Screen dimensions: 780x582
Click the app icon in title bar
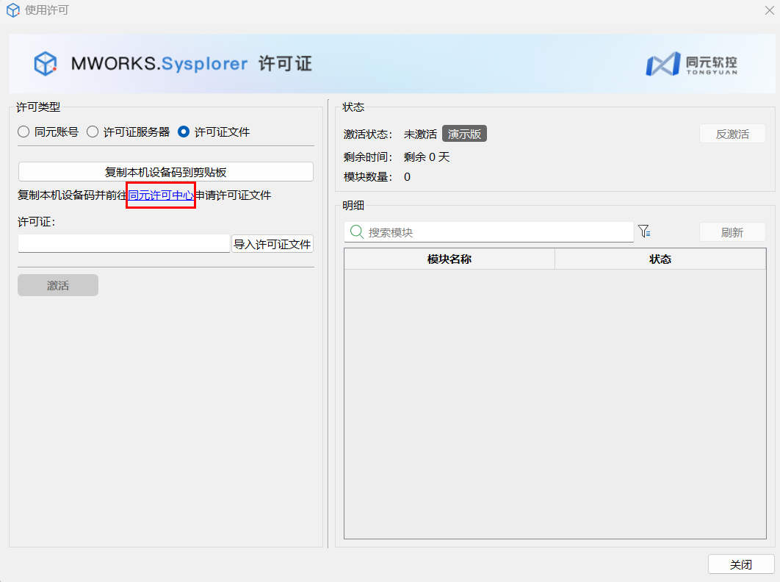click(x=12, y=11)
